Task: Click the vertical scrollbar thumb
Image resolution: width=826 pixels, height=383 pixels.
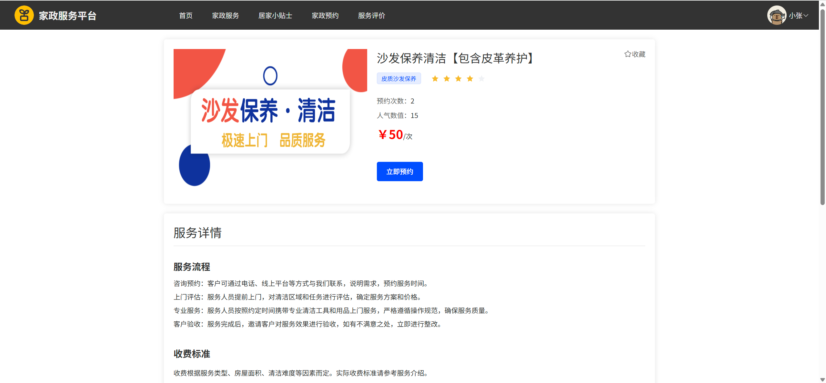Action: pyautogui.click(x=822, y=106)
